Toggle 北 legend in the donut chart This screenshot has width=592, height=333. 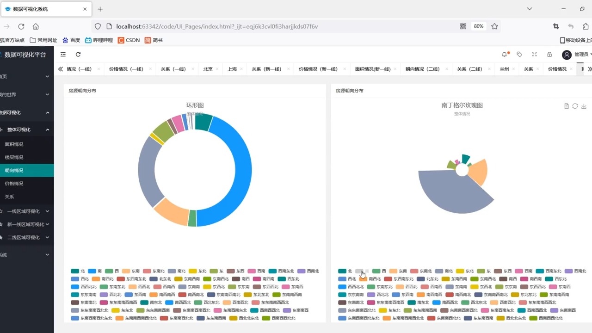[78, 271]
